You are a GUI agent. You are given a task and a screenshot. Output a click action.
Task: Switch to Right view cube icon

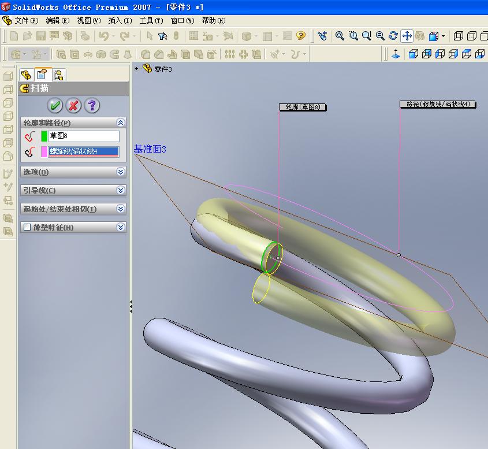click(453, 54)
